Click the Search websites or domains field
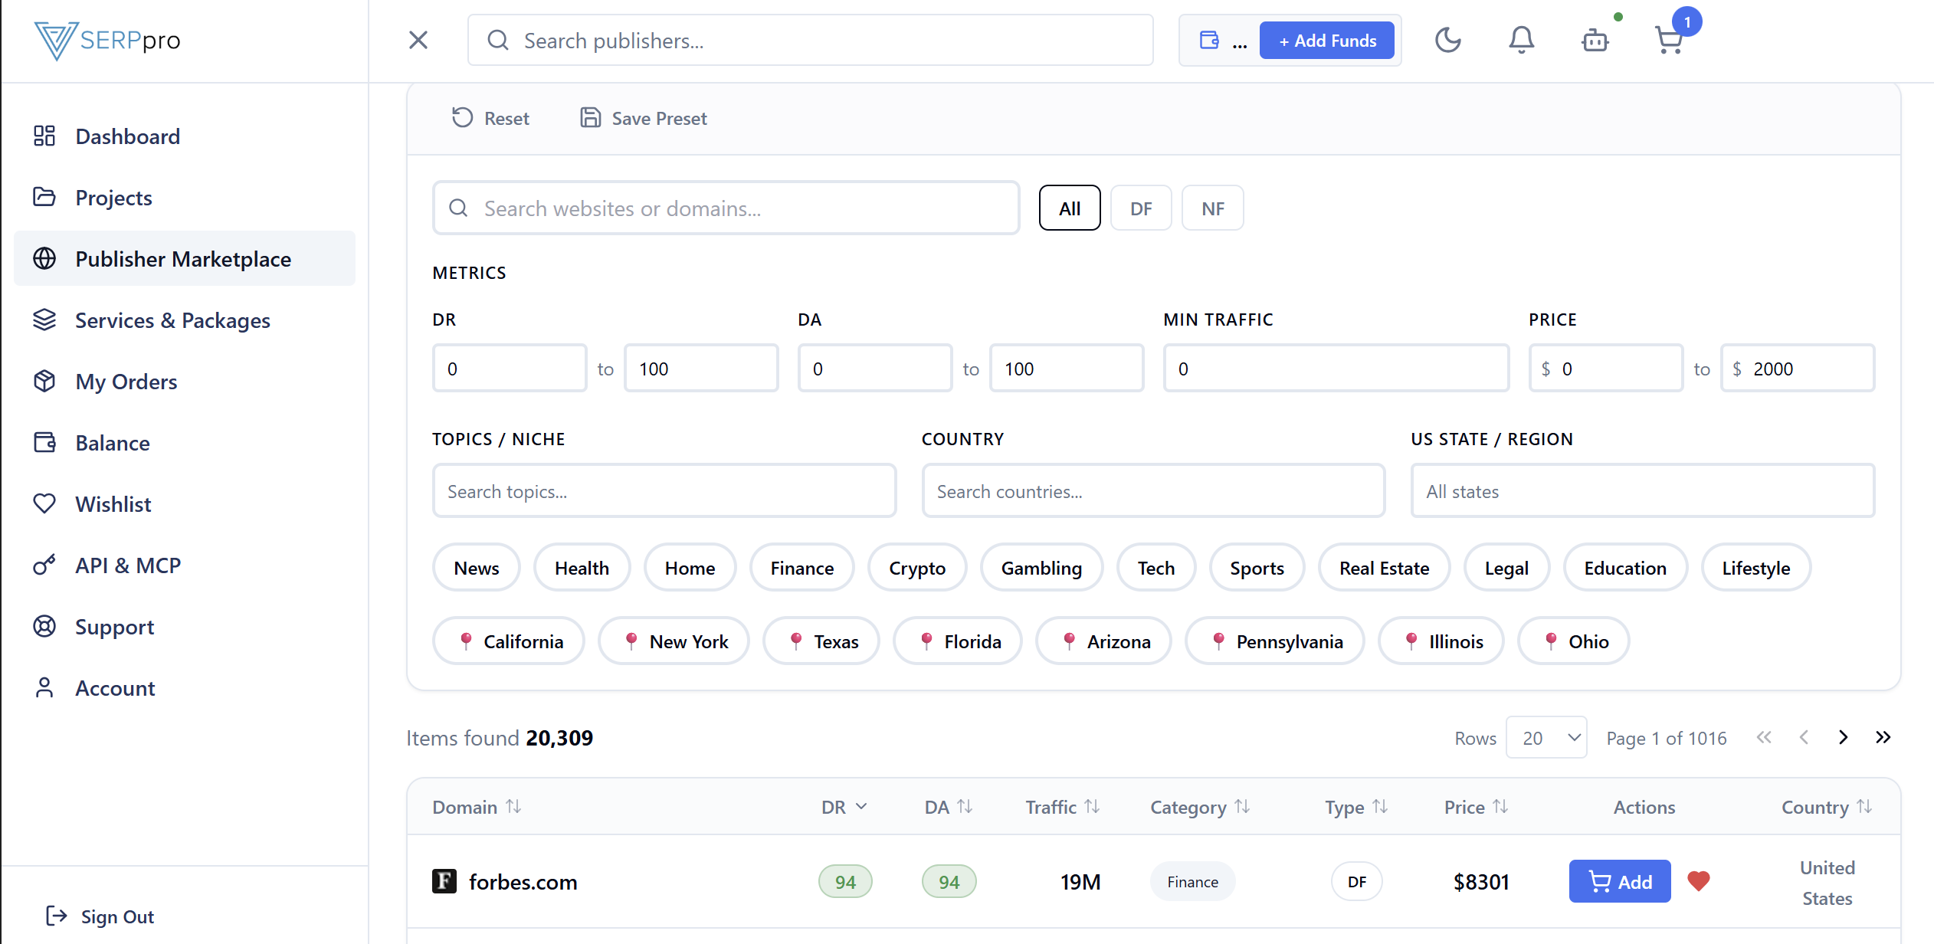Screen dimensions: 1934x944 725,208
